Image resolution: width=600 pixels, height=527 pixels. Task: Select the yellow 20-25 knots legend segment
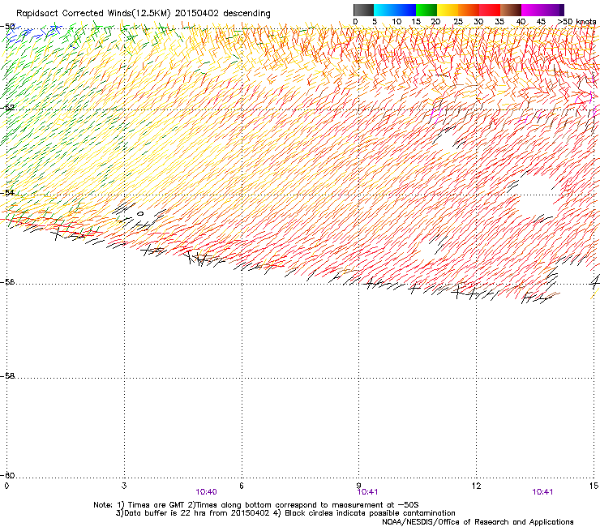click(448, 10)
